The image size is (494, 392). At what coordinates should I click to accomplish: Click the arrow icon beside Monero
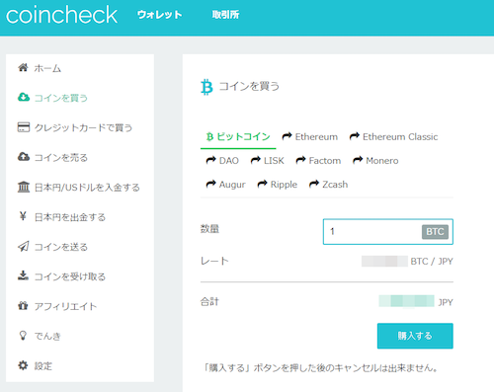(x=358, y=160)
